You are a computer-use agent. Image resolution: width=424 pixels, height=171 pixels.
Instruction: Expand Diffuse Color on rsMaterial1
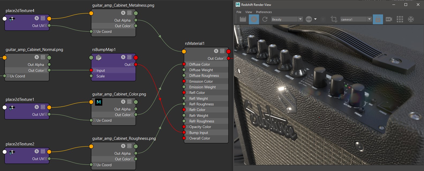[187, 64]
